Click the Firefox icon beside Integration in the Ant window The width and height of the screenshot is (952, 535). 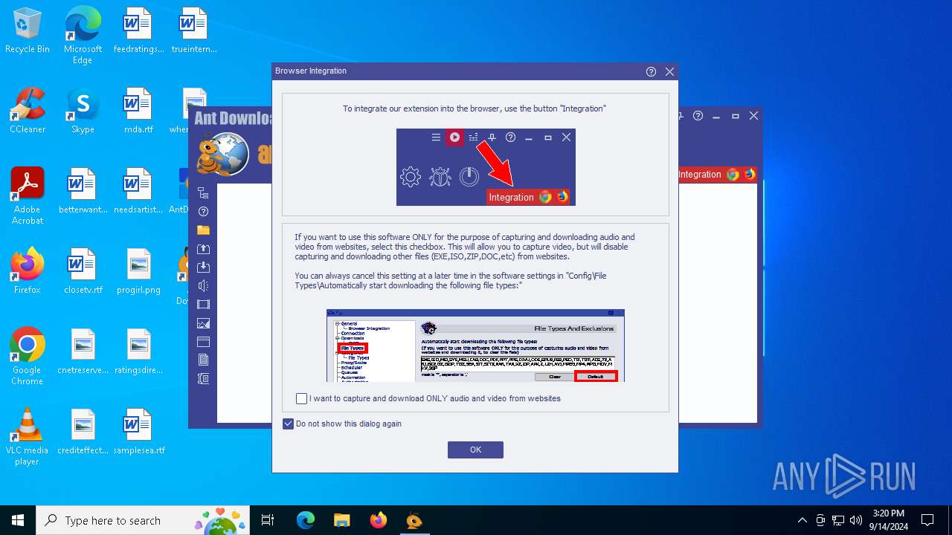point(749,175)
